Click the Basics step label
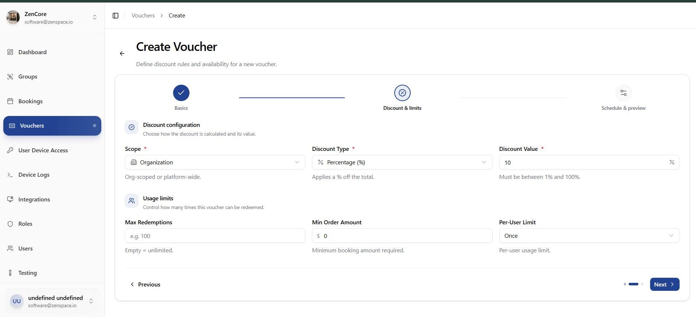Viewport: 696px width, 317px height. [x=181, y=108]
